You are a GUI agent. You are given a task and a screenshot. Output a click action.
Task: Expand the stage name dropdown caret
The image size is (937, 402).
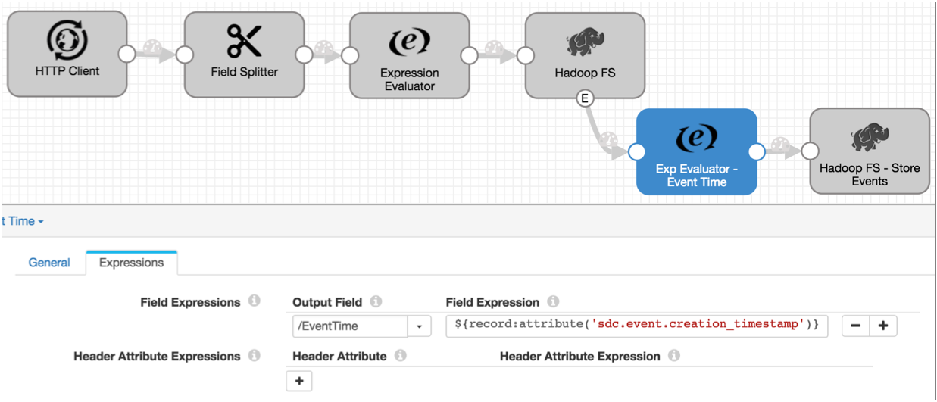[41, 222]
